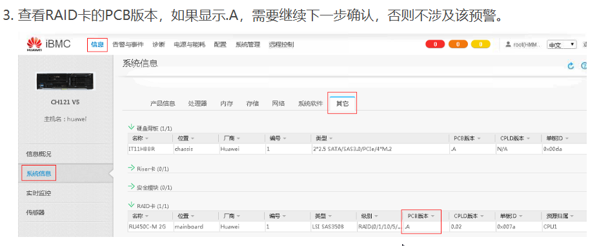Open help via the question mark icon
This screenshot has width=599, height=246.
pyautogui.click(x=584, y=66)
